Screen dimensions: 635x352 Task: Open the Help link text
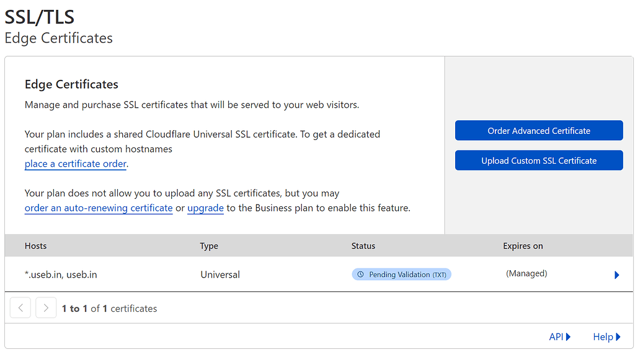[x=603, y=337]
